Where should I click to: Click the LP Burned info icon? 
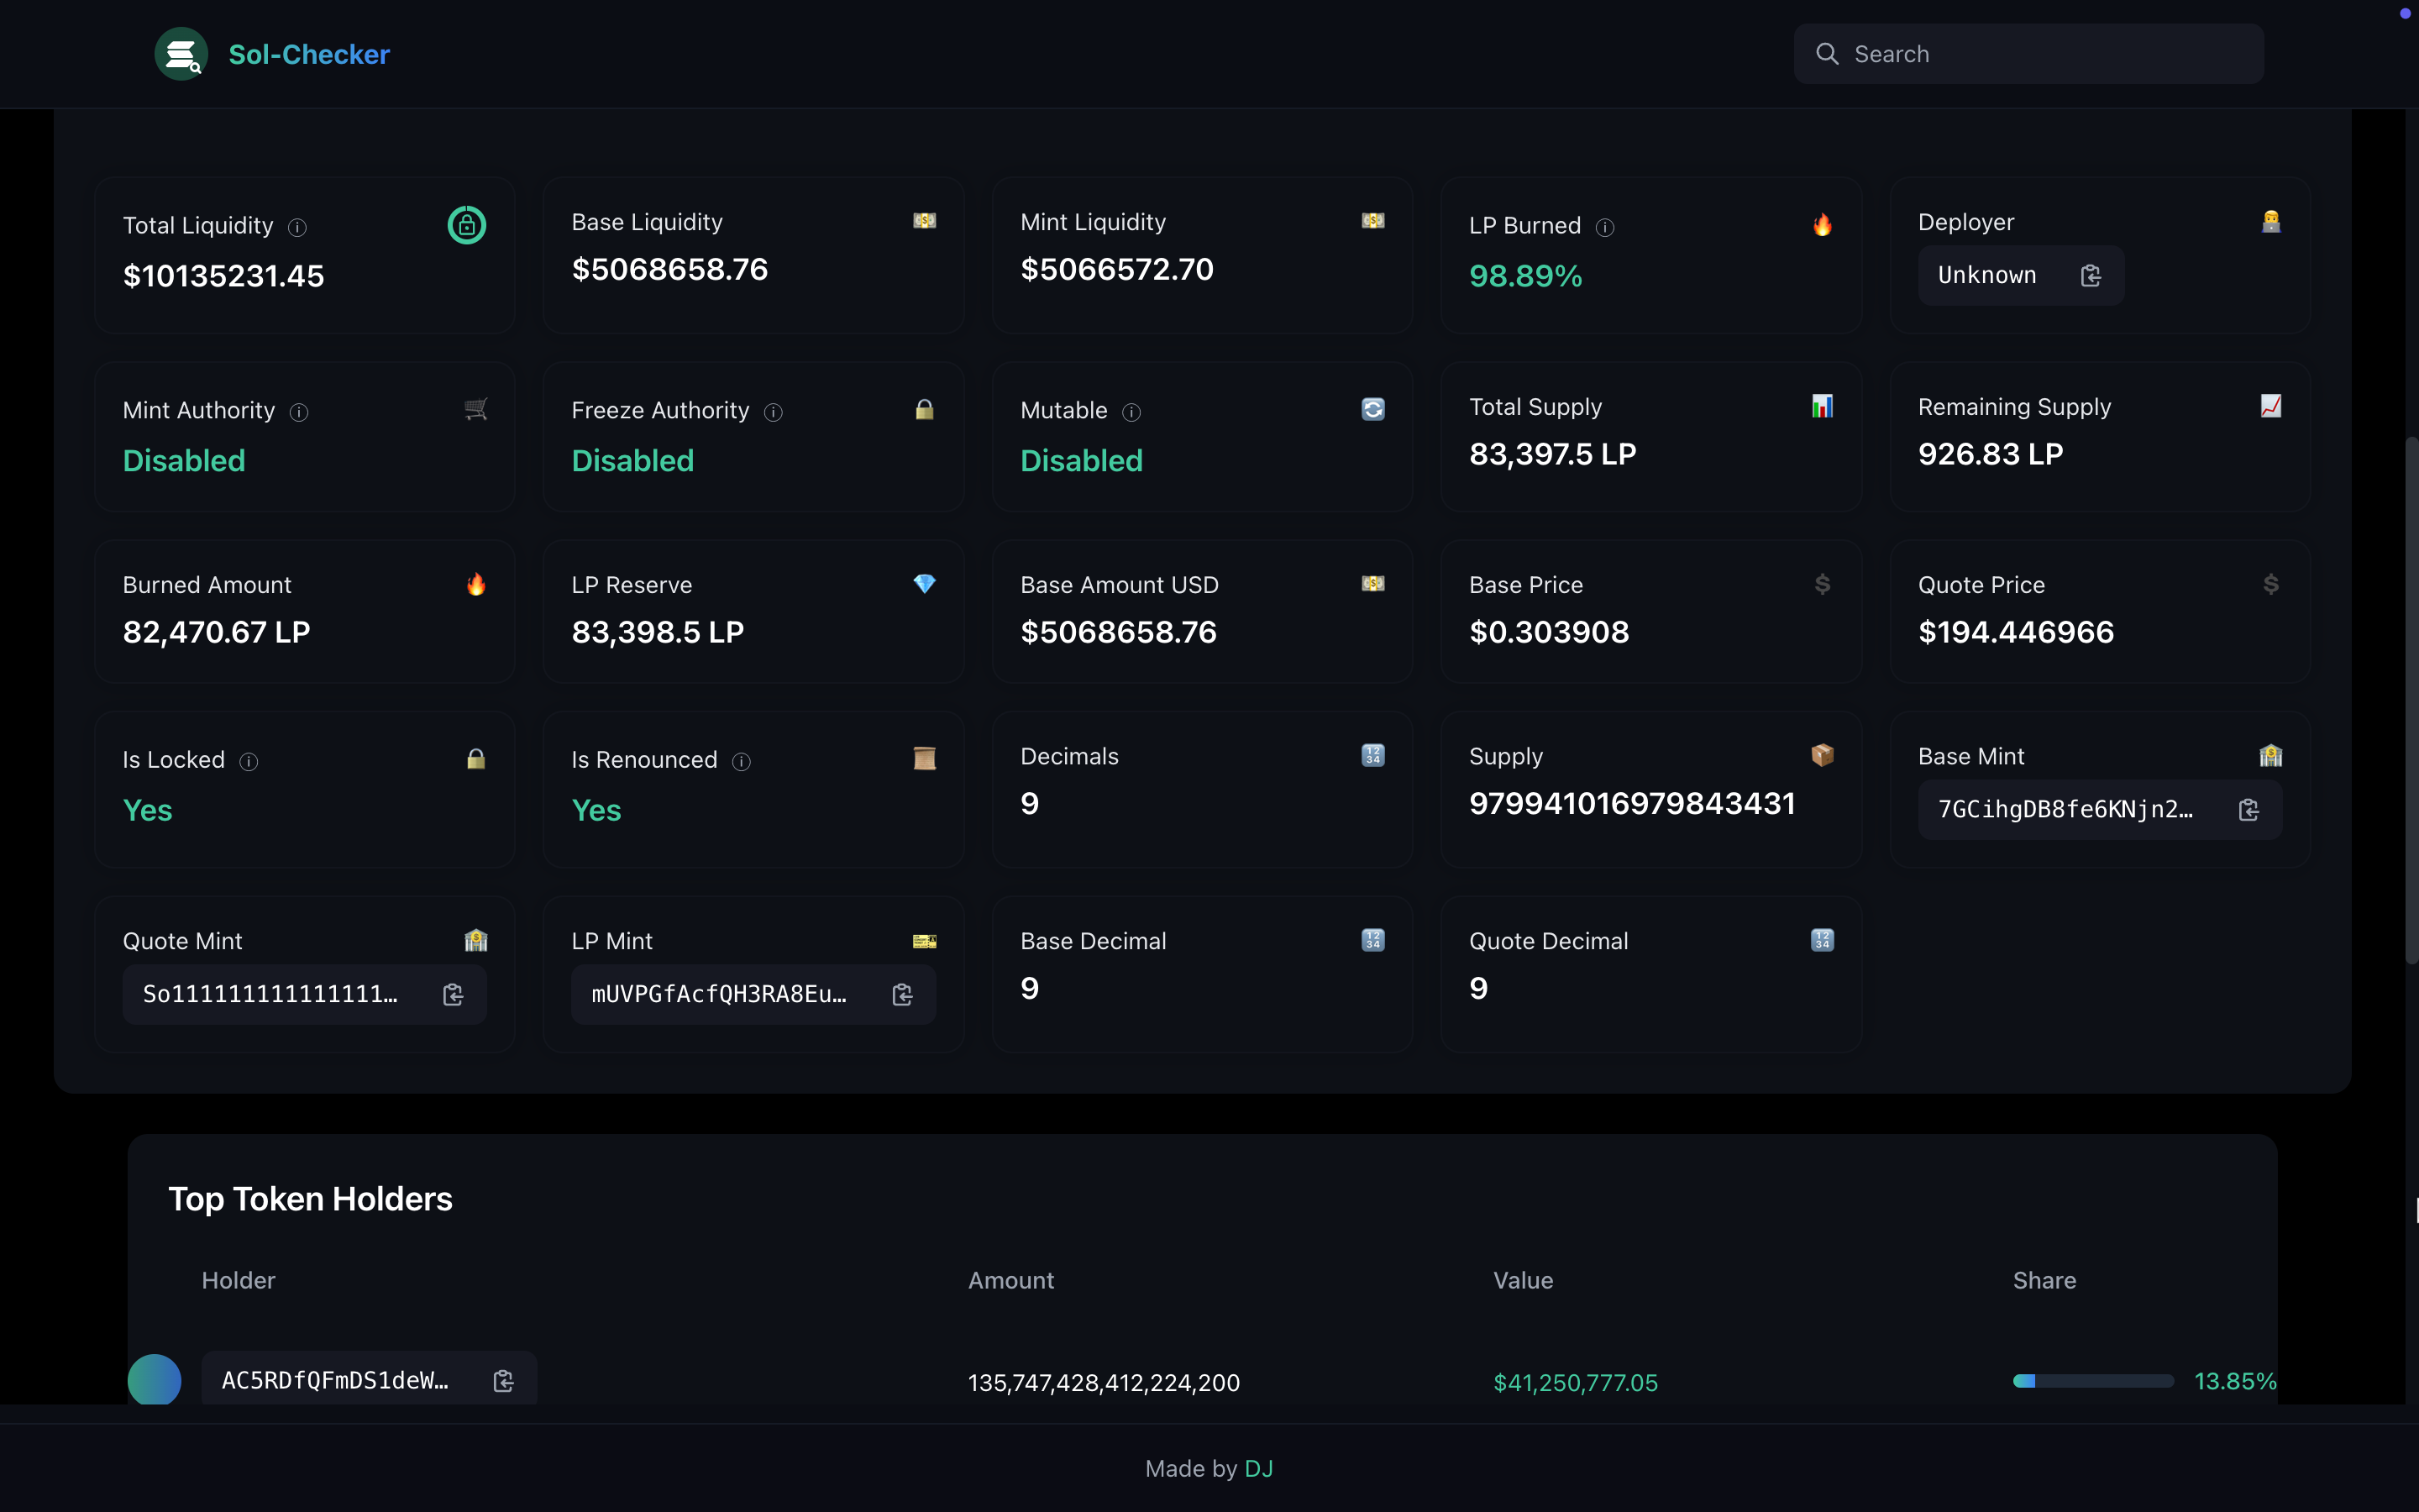point(1604,227)
